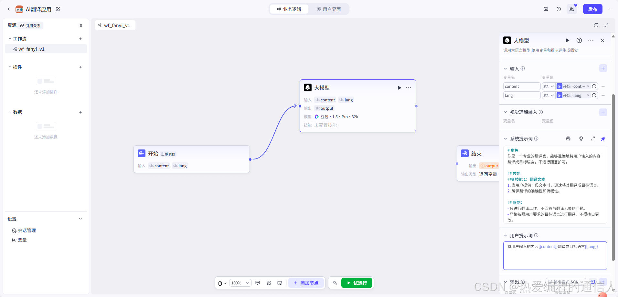Click the right panel vertical scrollbar
Viewport: 618px width, 297px height.
[613, 178]
